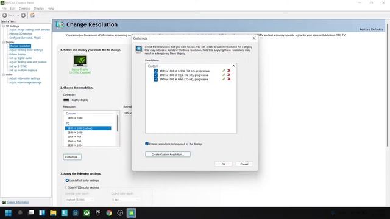The height and width of the screenshot is (219, 390).
Task: Open Output color depth dropdown
Action: pos(126,200)
